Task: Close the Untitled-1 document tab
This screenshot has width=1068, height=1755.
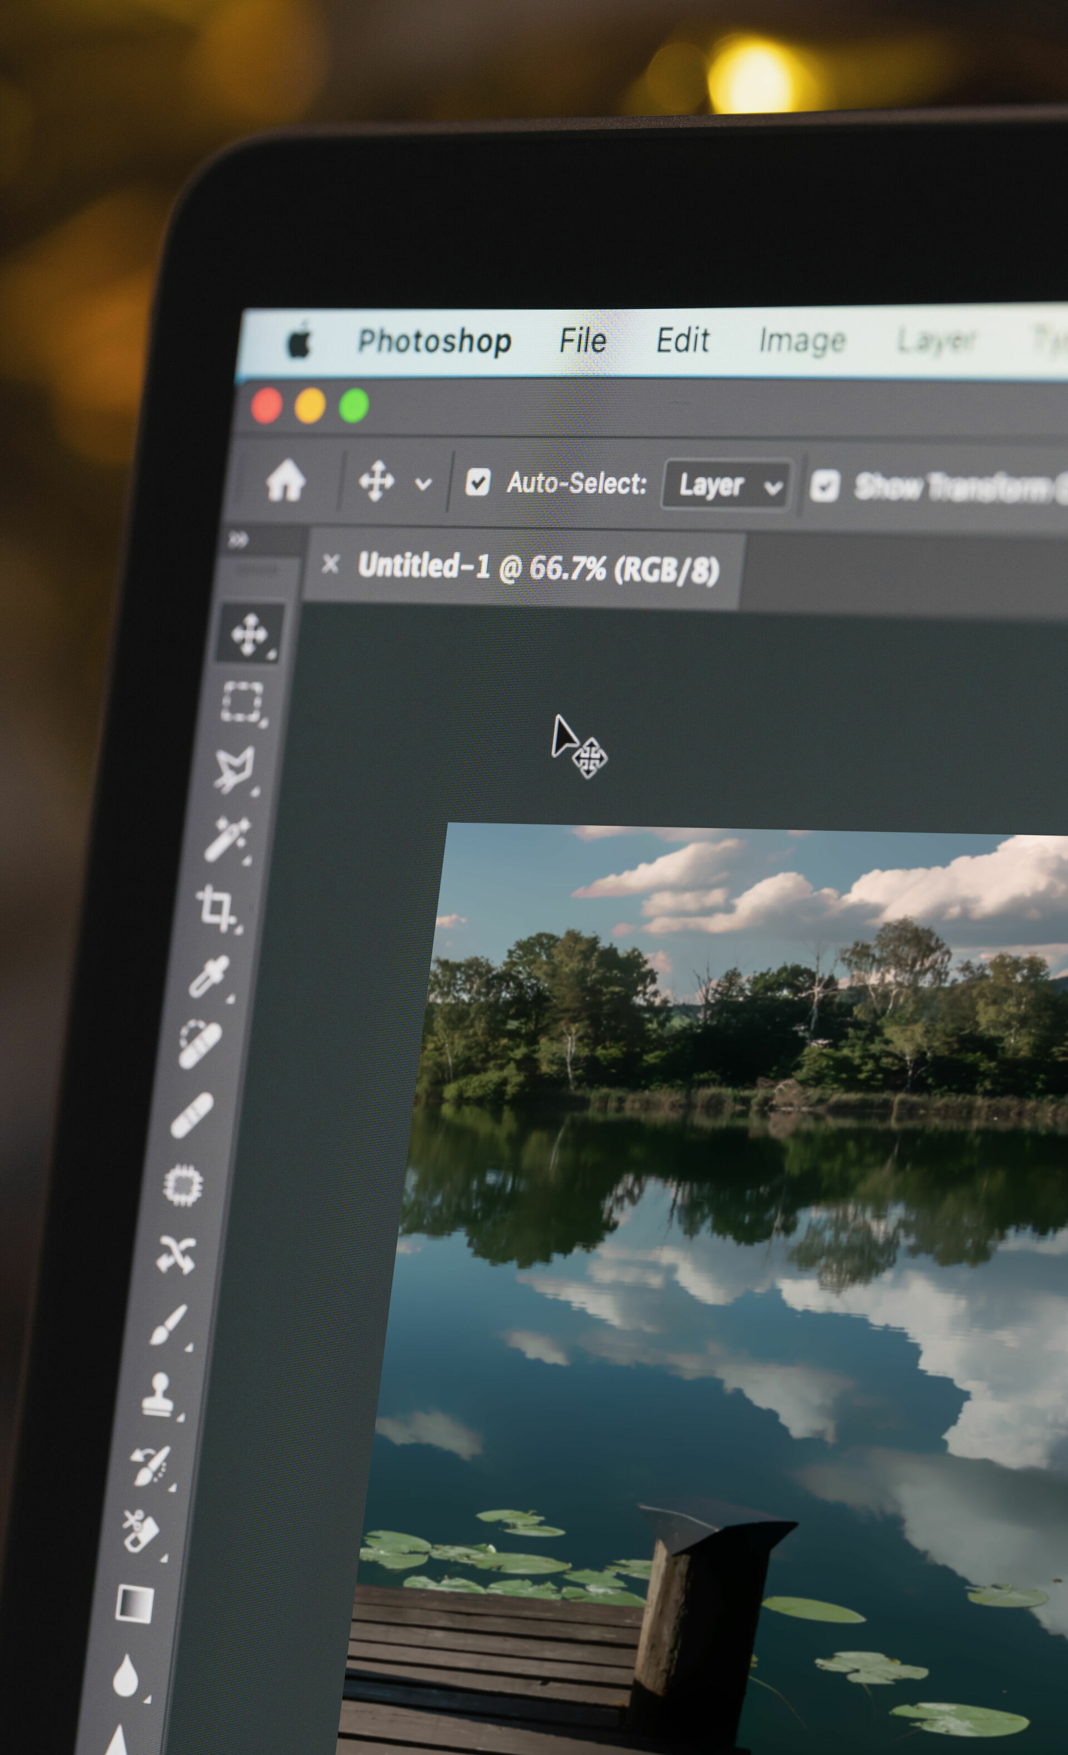Action: pos(330,564)
